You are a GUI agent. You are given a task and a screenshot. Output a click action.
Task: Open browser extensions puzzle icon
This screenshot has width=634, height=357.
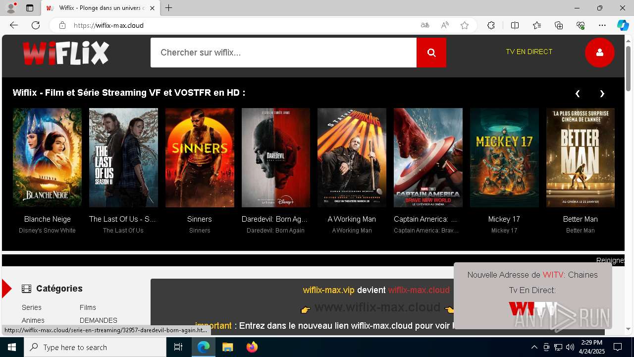[491, 25]
